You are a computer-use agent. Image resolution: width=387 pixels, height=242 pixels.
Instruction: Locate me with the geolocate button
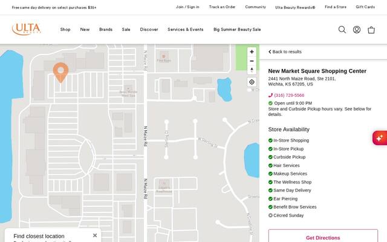[x=252, y=82]
